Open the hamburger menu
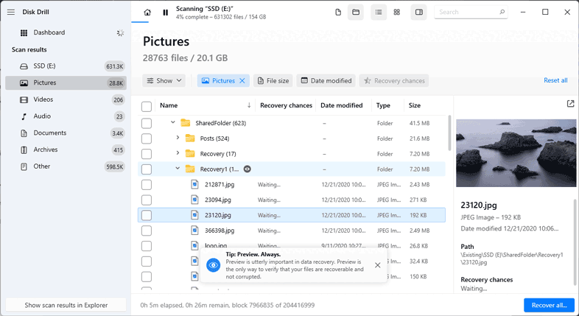The height and width of the screenshot is (316, 579). point(11,12)
